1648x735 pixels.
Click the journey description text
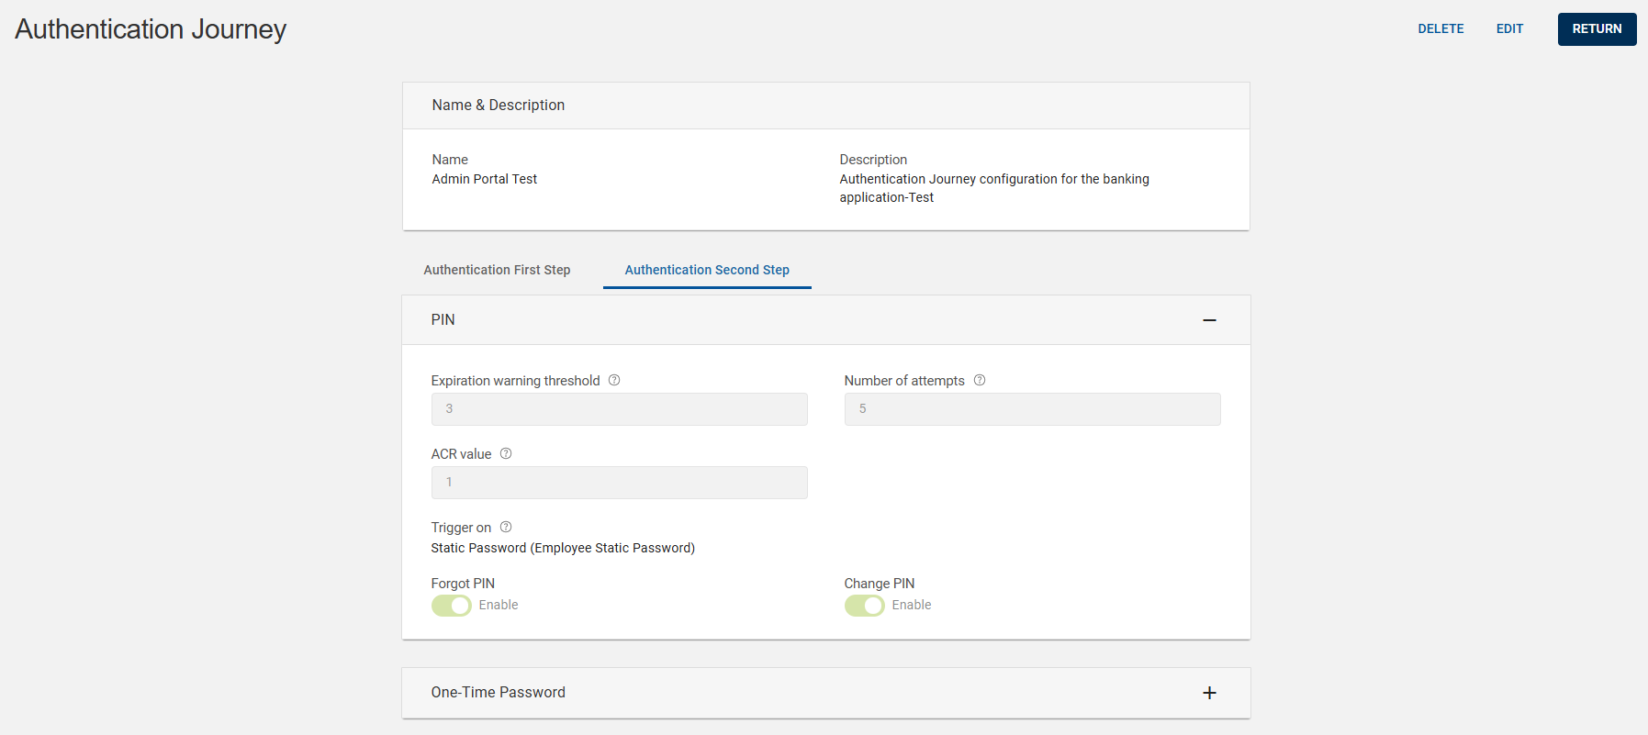(x=993, y=188)
